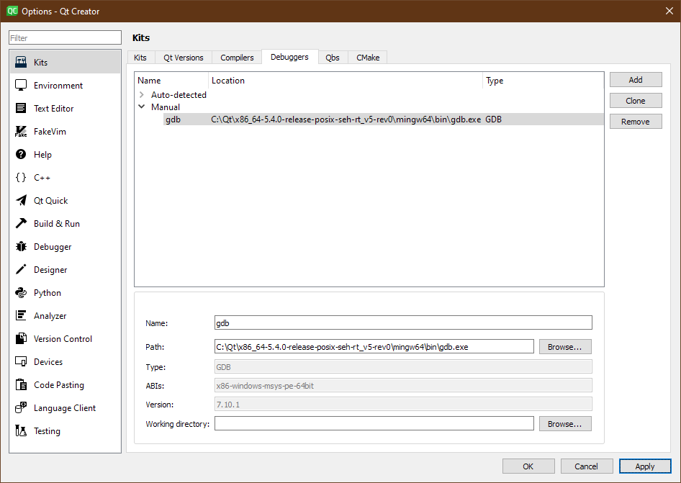
Task: Open the Version Control category
Action: pyautogui.click(x=22, y=338)
